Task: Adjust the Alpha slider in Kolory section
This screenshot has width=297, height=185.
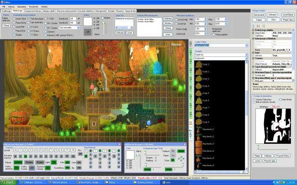Action: pos(103,28)
